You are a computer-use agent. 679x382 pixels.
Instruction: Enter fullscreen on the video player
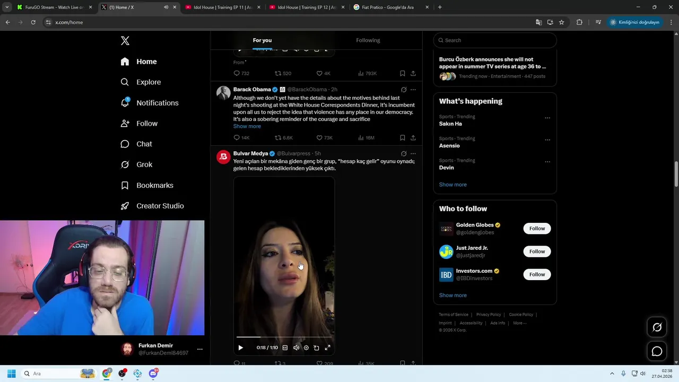327,348
